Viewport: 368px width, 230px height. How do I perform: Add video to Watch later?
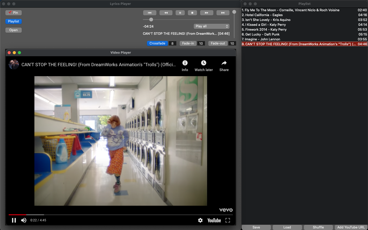[204, 66]
